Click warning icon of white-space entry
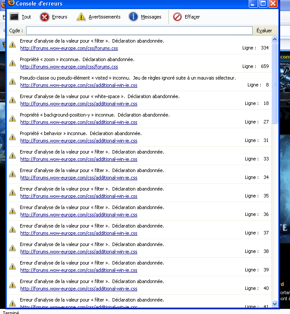The width and height of the screenshot is (290, 314). point(12,100)
